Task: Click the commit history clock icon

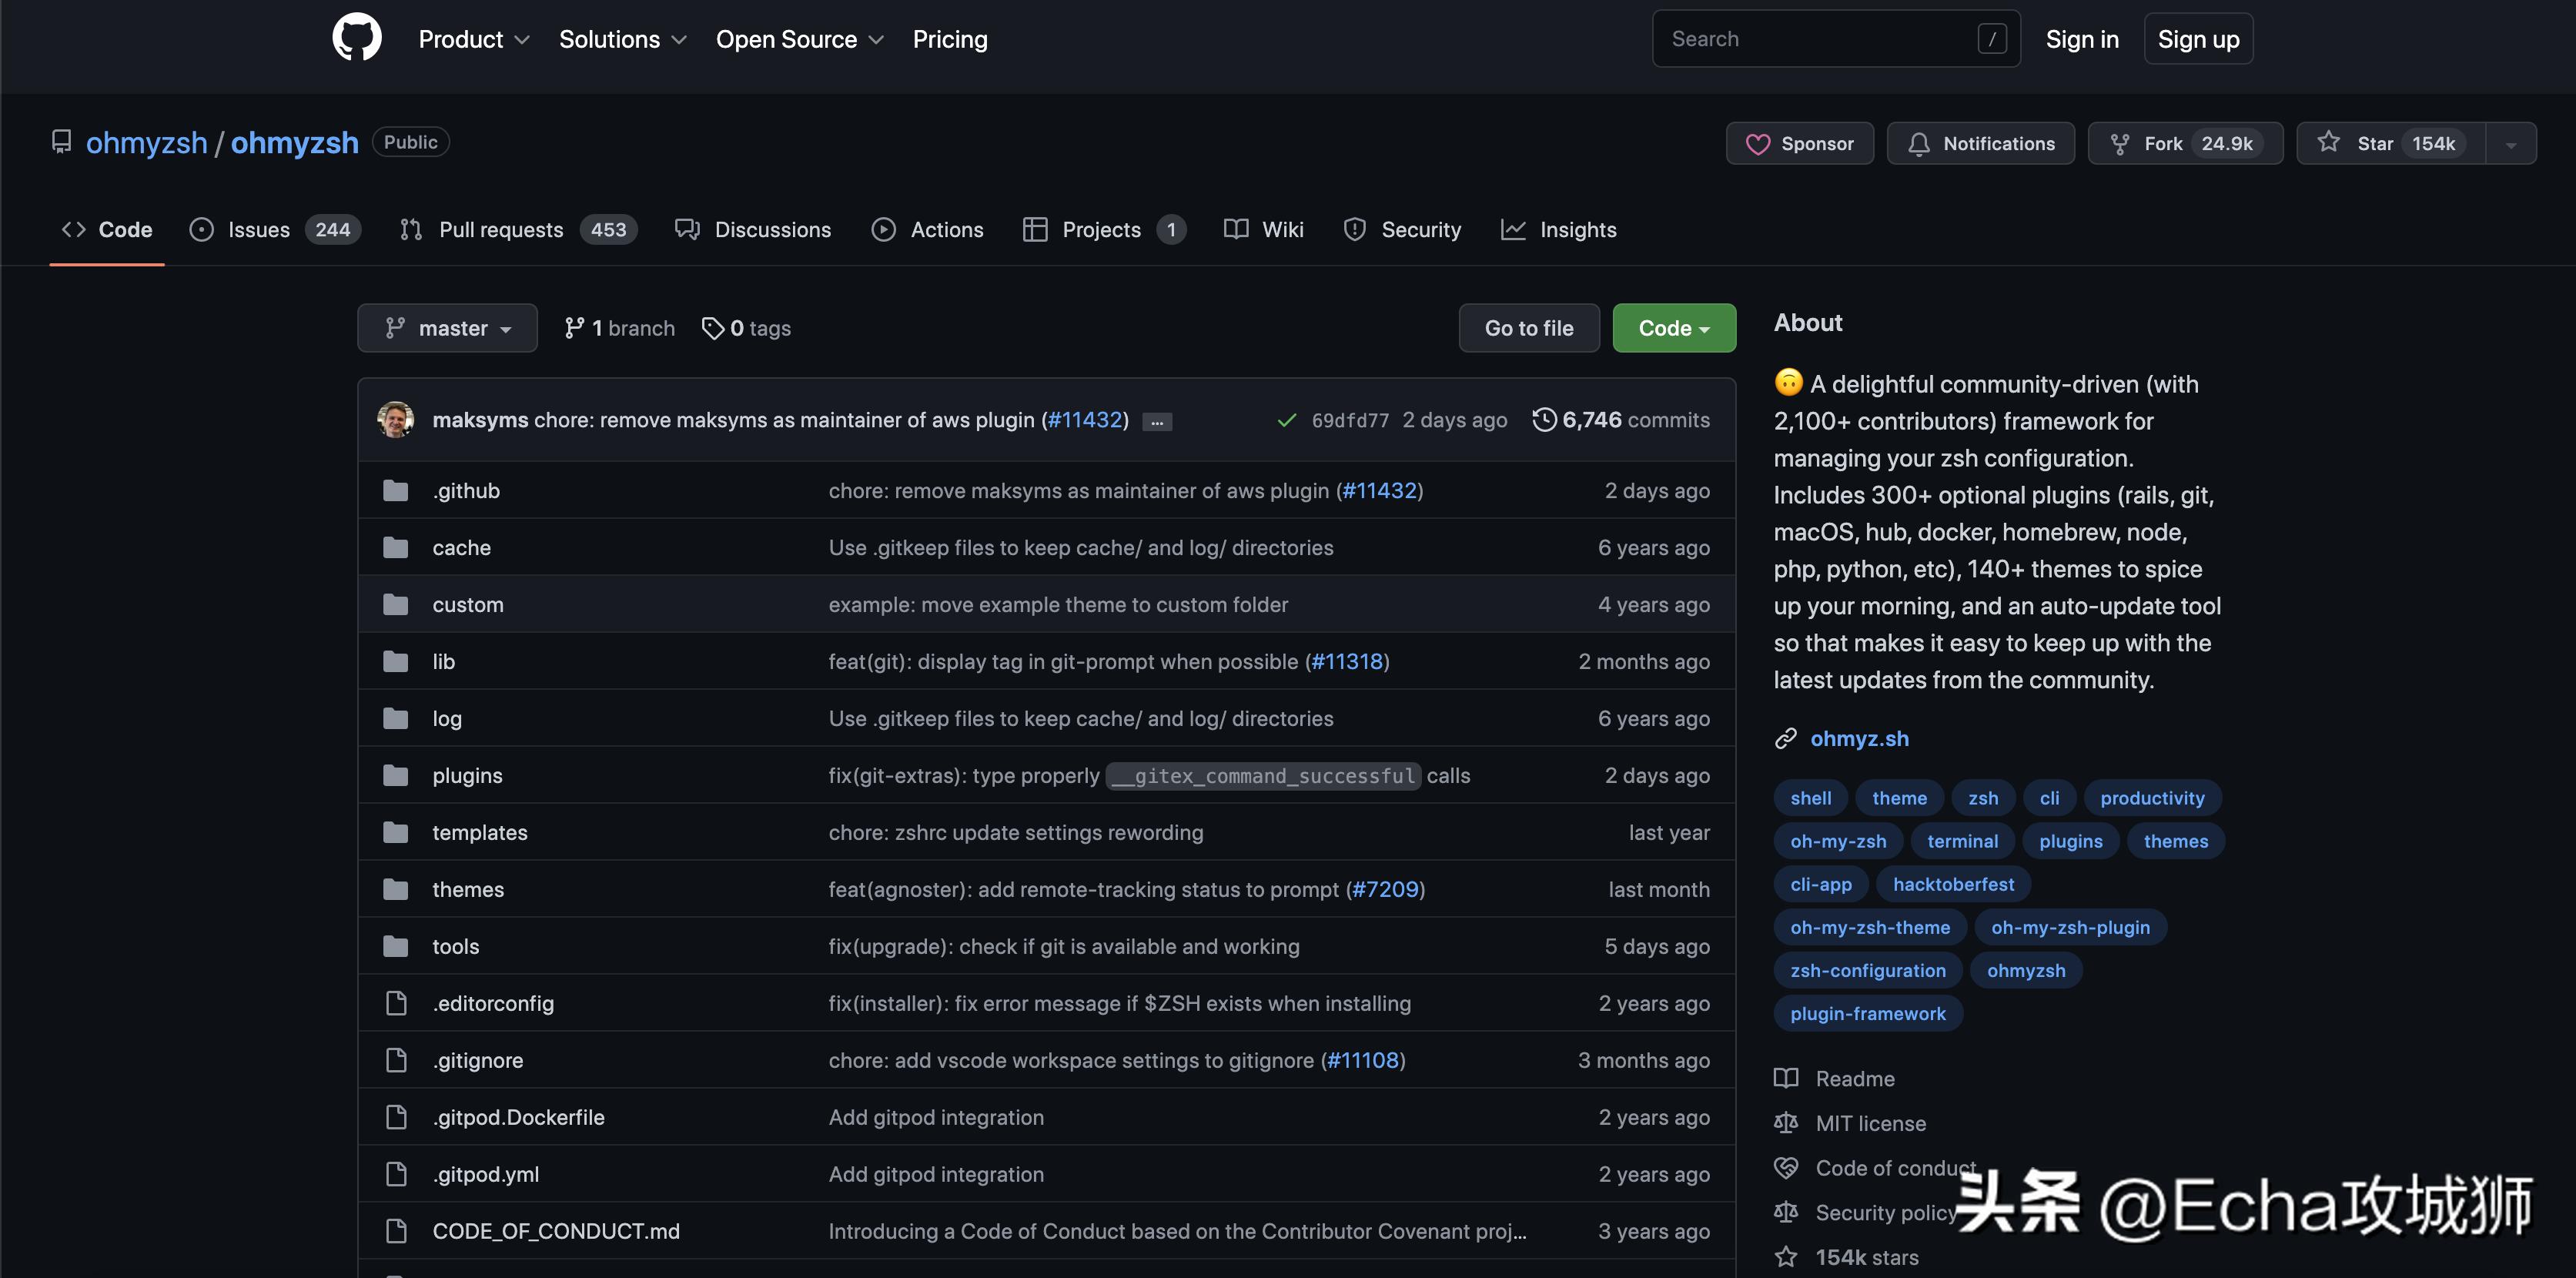Action: [1544, 420]
